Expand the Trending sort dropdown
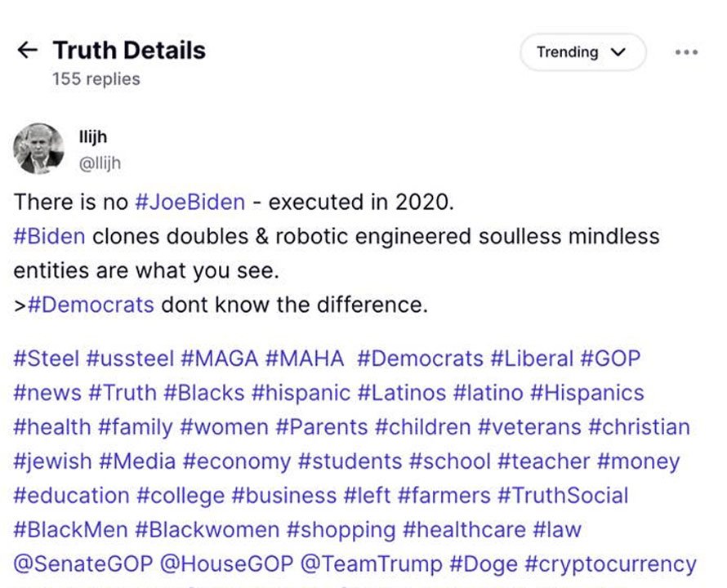This screenshot has height=588, width=727. [x=582, y=52]
